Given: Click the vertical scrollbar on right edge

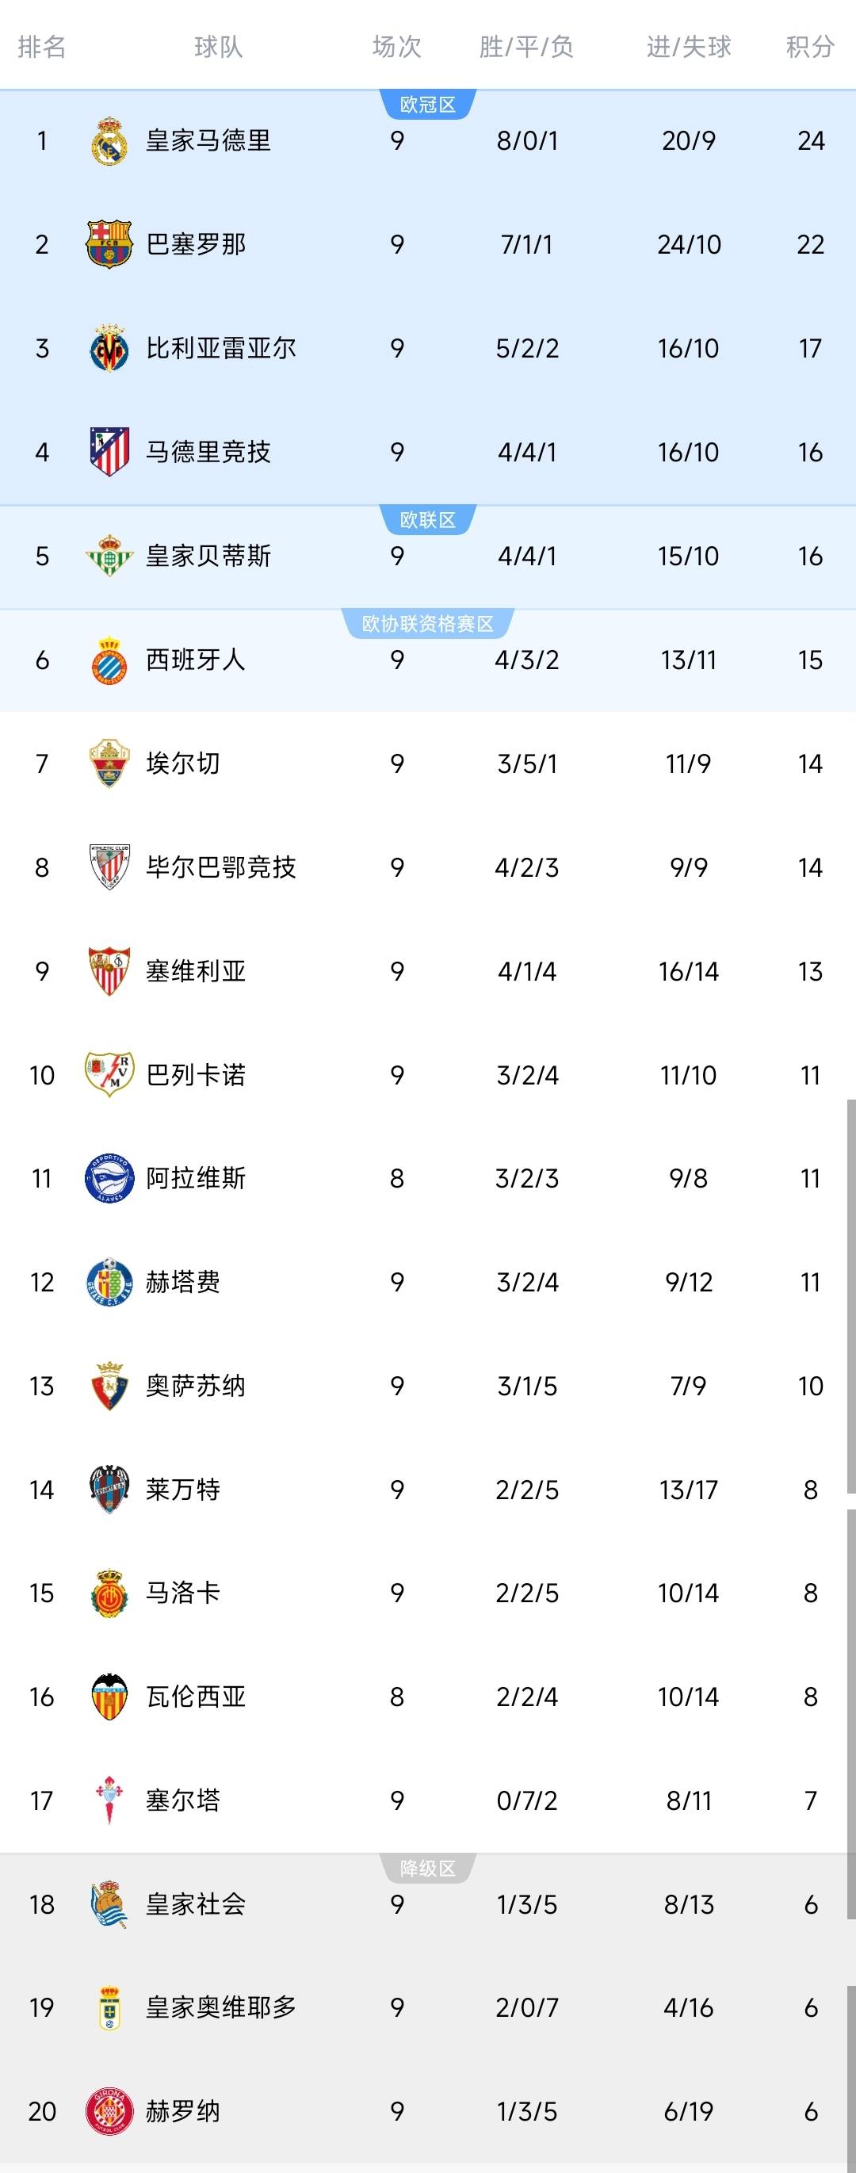Looking at the screenshot, I should (x=851, y=1299).
